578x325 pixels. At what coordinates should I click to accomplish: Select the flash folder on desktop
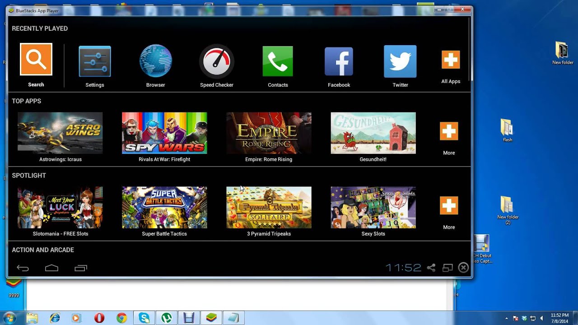[507, 130]
